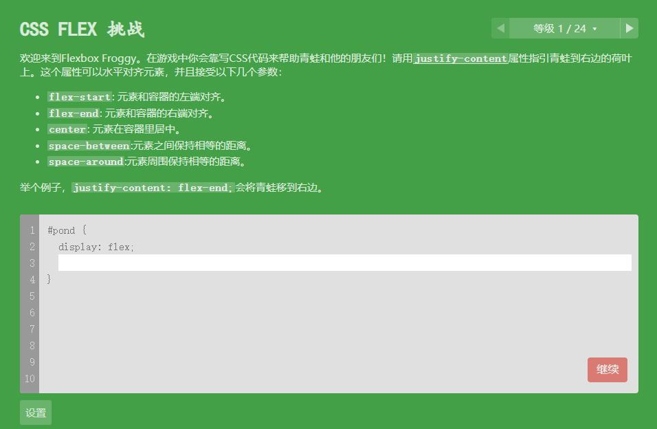657x429 pixels.
Task: Open the level 1 / 24 selector dropdown
Action: [x=564, y=28]
